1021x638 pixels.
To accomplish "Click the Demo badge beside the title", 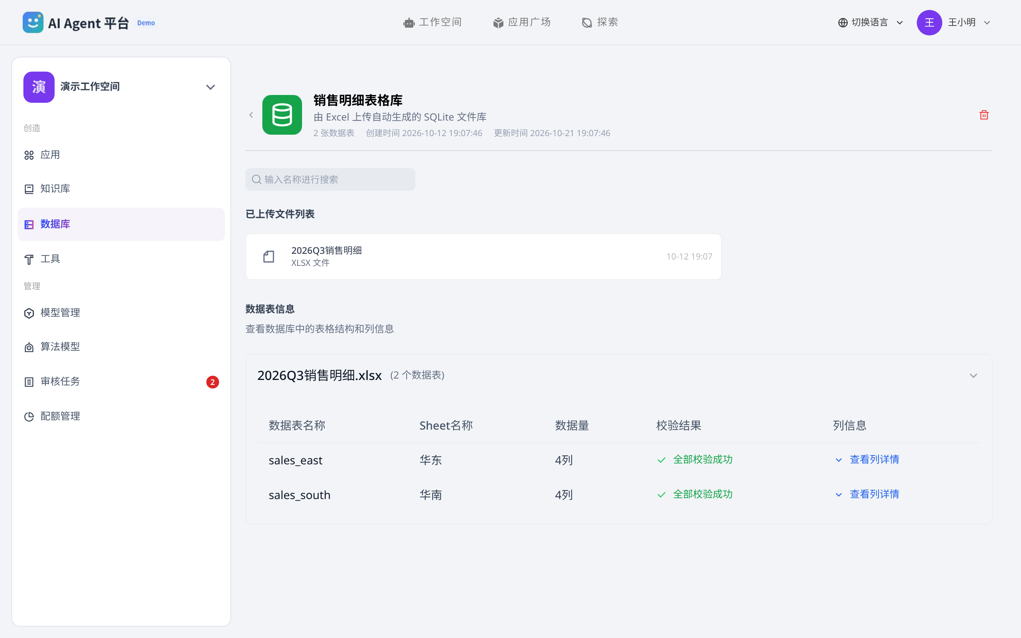I will pos(146,23).
